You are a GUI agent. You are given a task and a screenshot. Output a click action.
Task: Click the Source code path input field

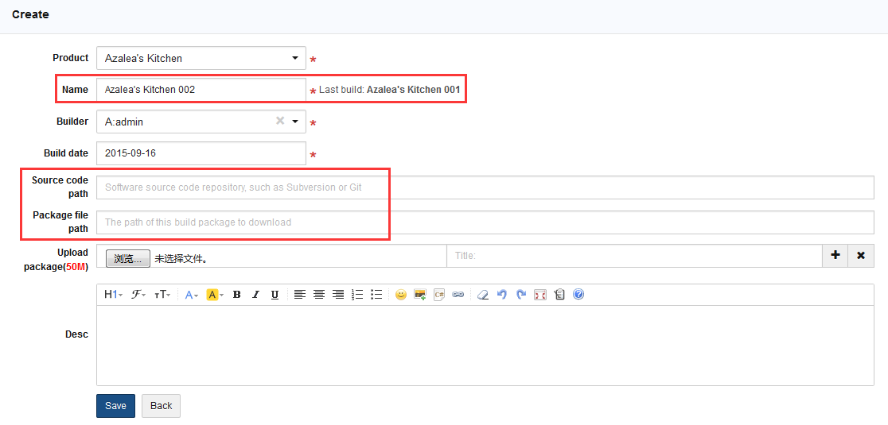coord(485,187)
